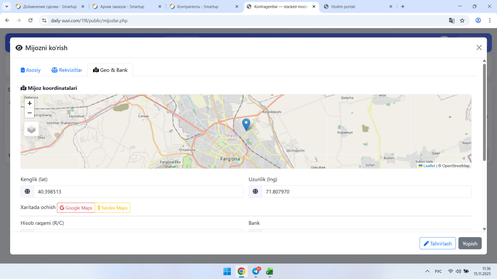Click the Uzunlik longitude field

click(366, 192)
